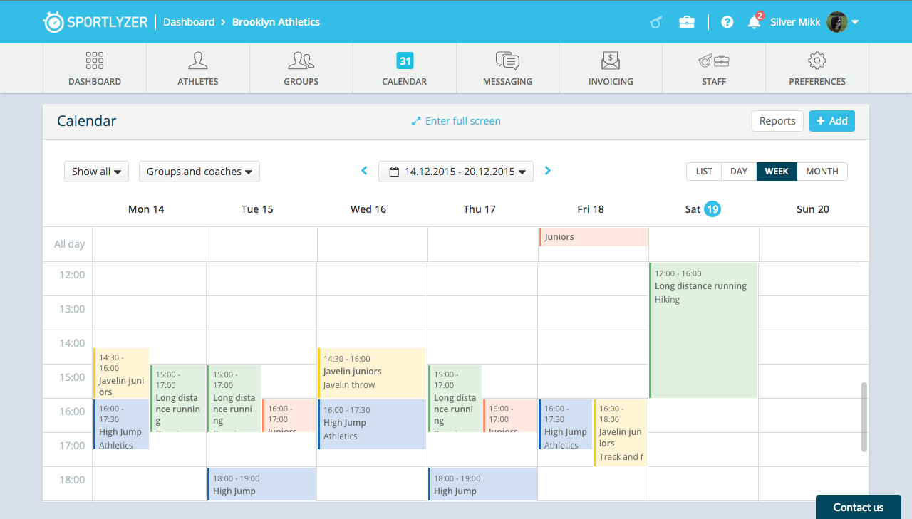Image resolution: width=912 pixels, height=519 pixels.
Task: Open Tuesday 15:00 Long distance running event
Action: tap(234, 399)
